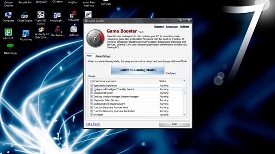
Task: Select the Photoshop desktop shortcut
Action: click(x=26, y=36)
